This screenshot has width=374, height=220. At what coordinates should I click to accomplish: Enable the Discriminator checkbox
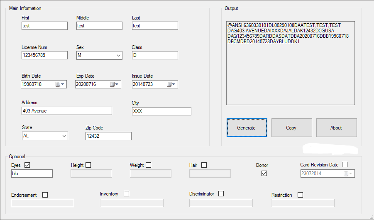[x=221, y=193]
